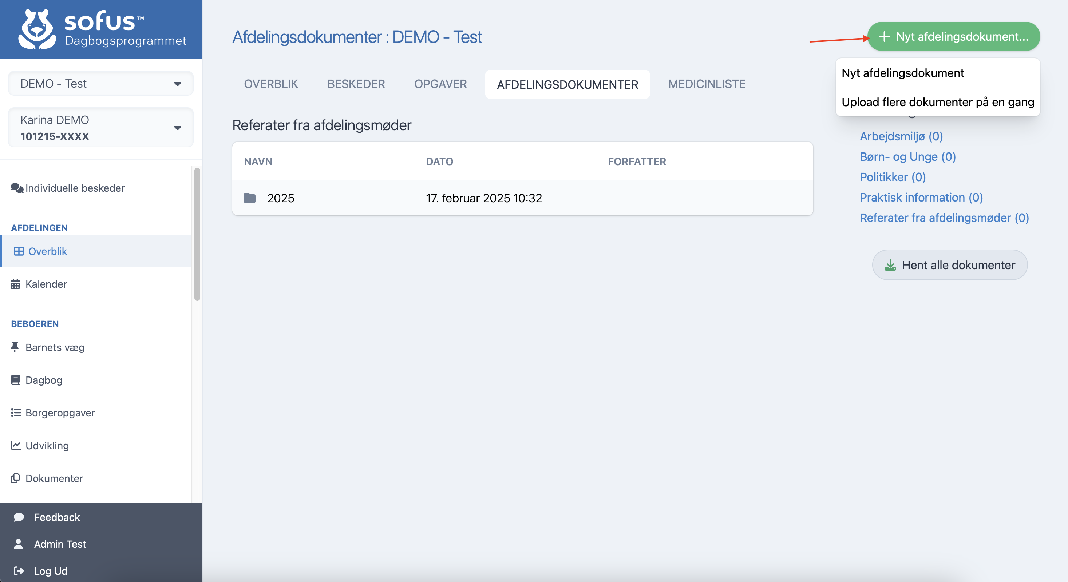Open Individuelle beskeder in sidebar
The height and width of the screenshot is (582, 1068).
pos(96,188)
